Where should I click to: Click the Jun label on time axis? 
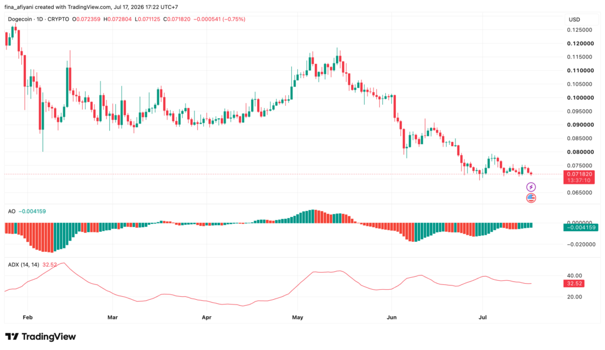click(392, 317)
